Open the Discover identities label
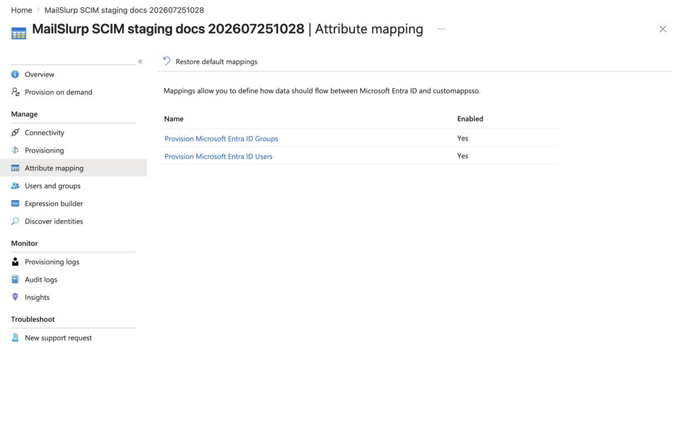This screenshot has height=425, width=683. pos(54,222)
